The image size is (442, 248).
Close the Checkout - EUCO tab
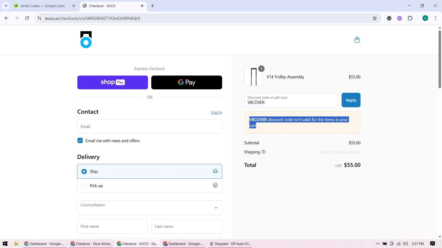(x=142, y=6)
